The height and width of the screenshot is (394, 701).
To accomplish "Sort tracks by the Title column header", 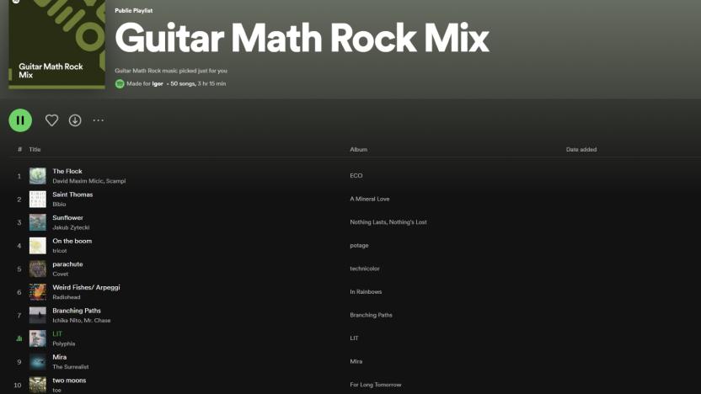I will point(35,150).
